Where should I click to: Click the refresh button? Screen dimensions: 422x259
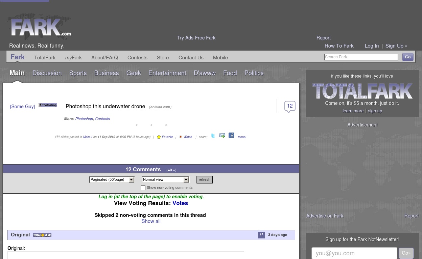[x=205, y=180]
